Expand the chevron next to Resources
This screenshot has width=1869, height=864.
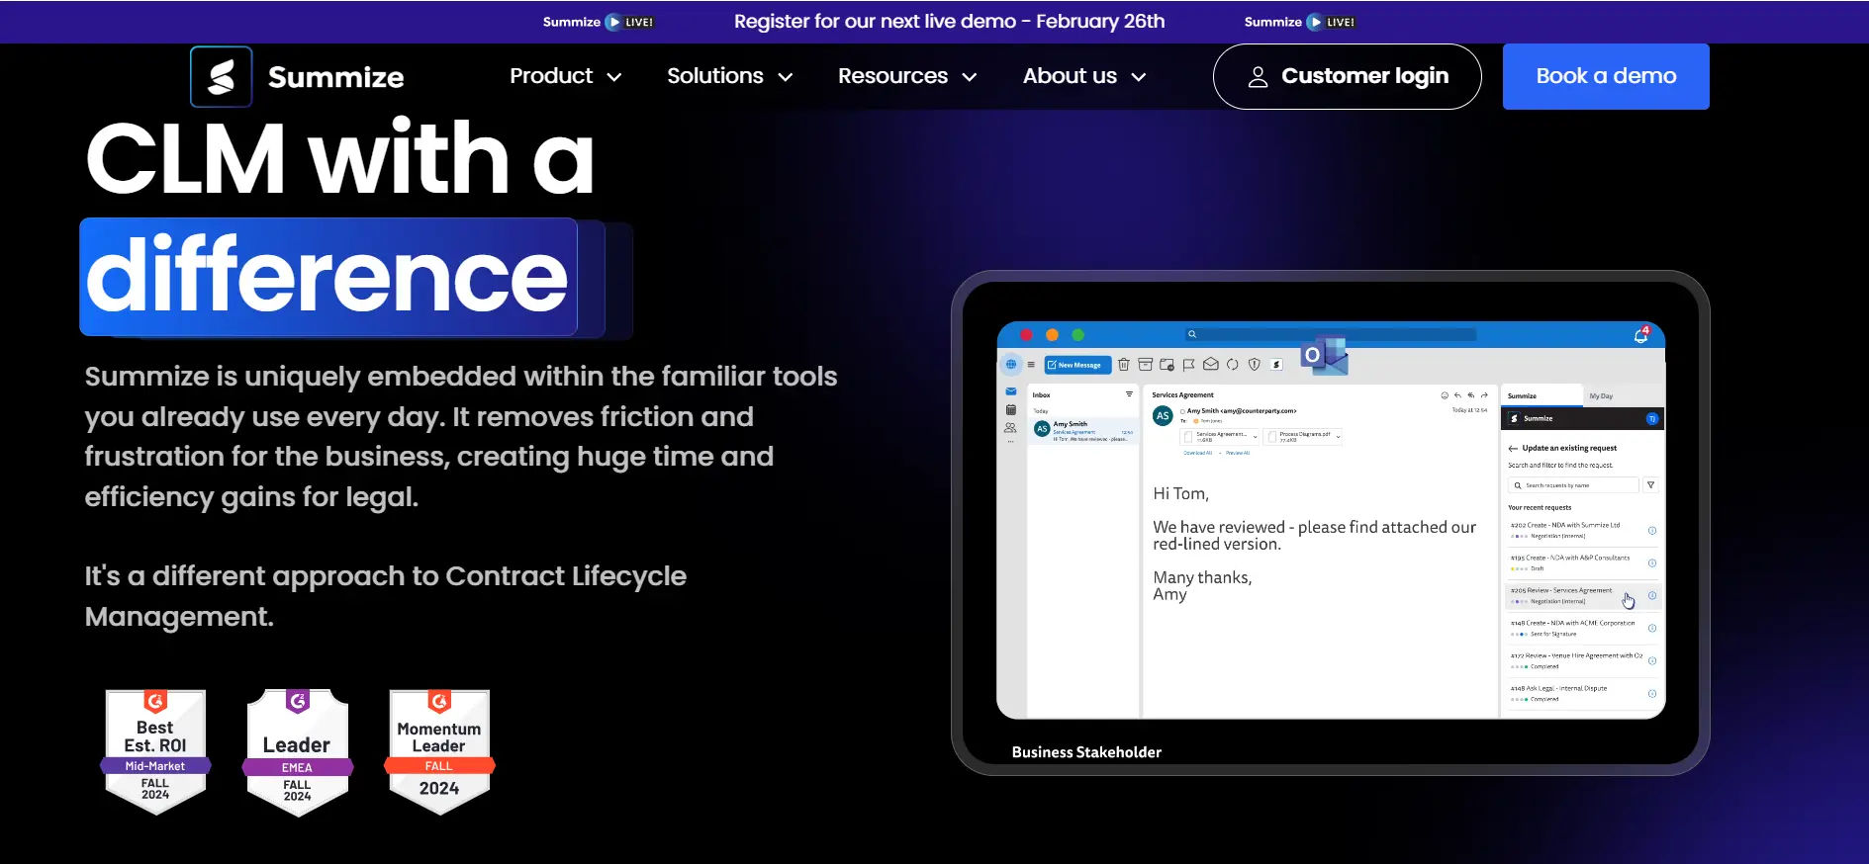(970, 77)
